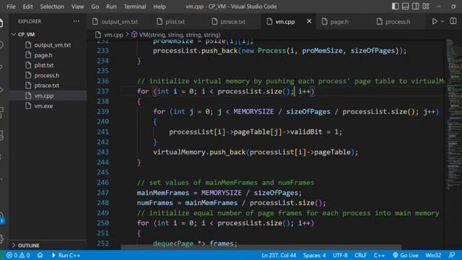Image resolution: width=462 pixels, height=260 pixels.
Task: Click the comment text on line 246
Action: click(225, 183)
